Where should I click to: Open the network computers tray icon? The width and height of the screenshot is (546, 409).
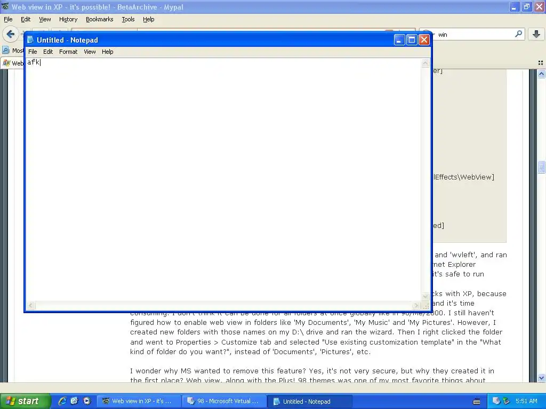(x=496, y=402)
